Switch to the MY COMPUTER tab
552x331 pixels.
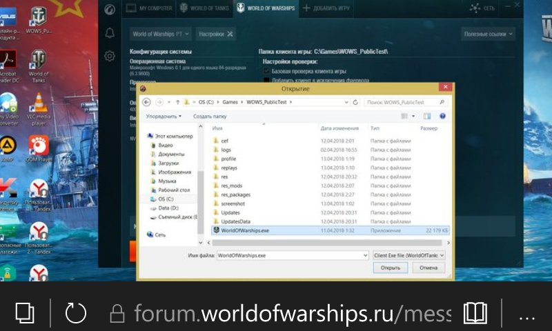point(149,8)
